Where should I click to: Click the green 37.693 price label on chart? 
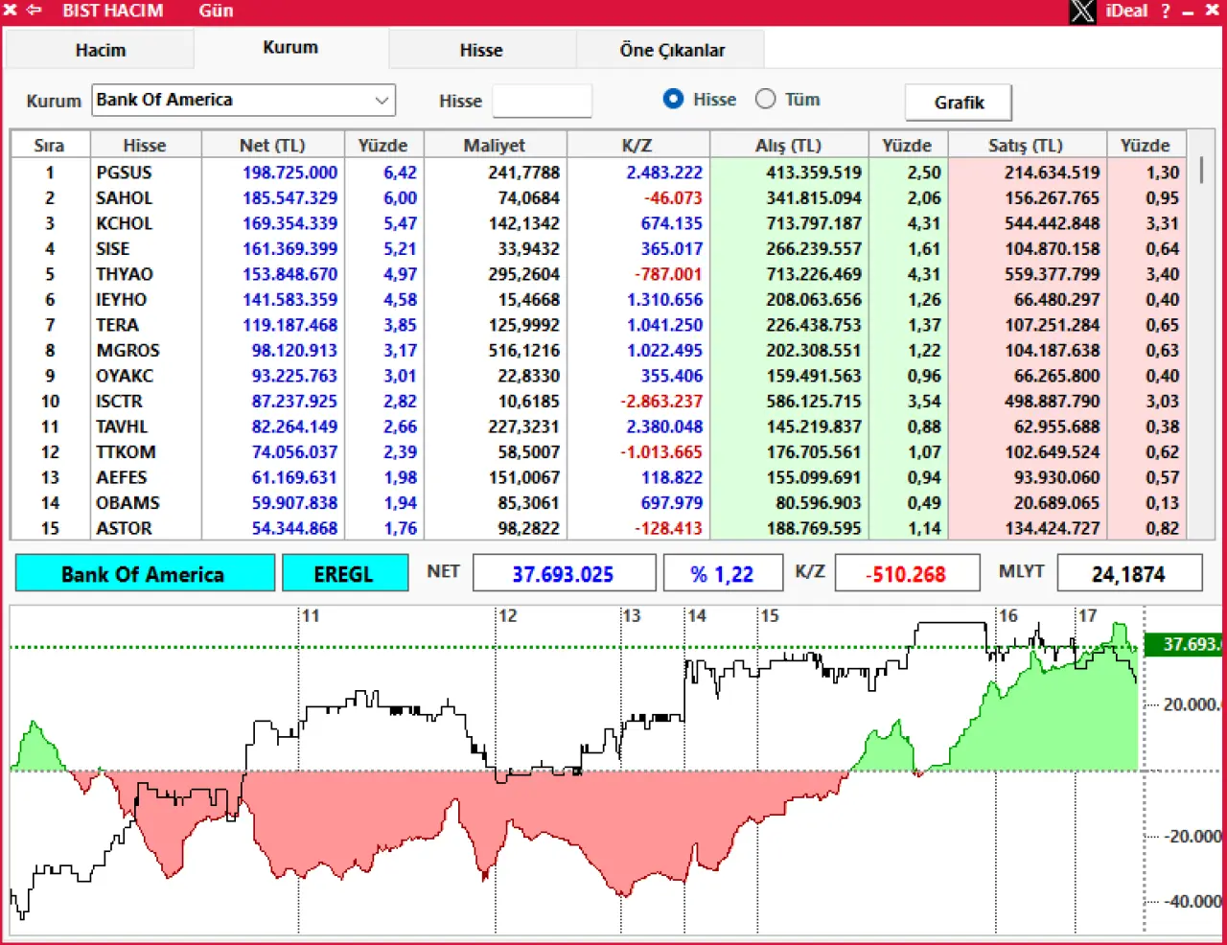(x=1185, y=644)
